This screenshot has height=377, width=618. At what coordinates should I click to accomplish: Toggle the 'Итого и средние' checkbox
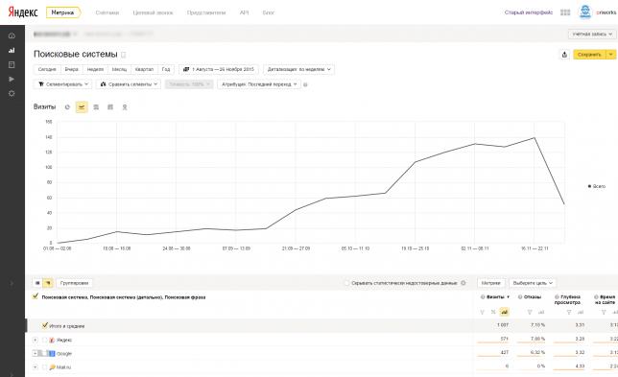coord(45,325)
